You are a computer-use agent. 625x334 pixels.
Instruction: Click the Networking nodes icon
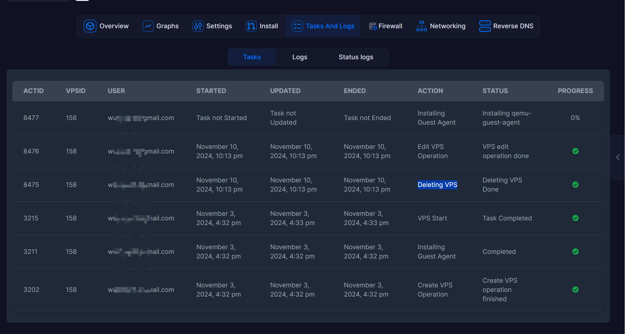tap(421, 26)
